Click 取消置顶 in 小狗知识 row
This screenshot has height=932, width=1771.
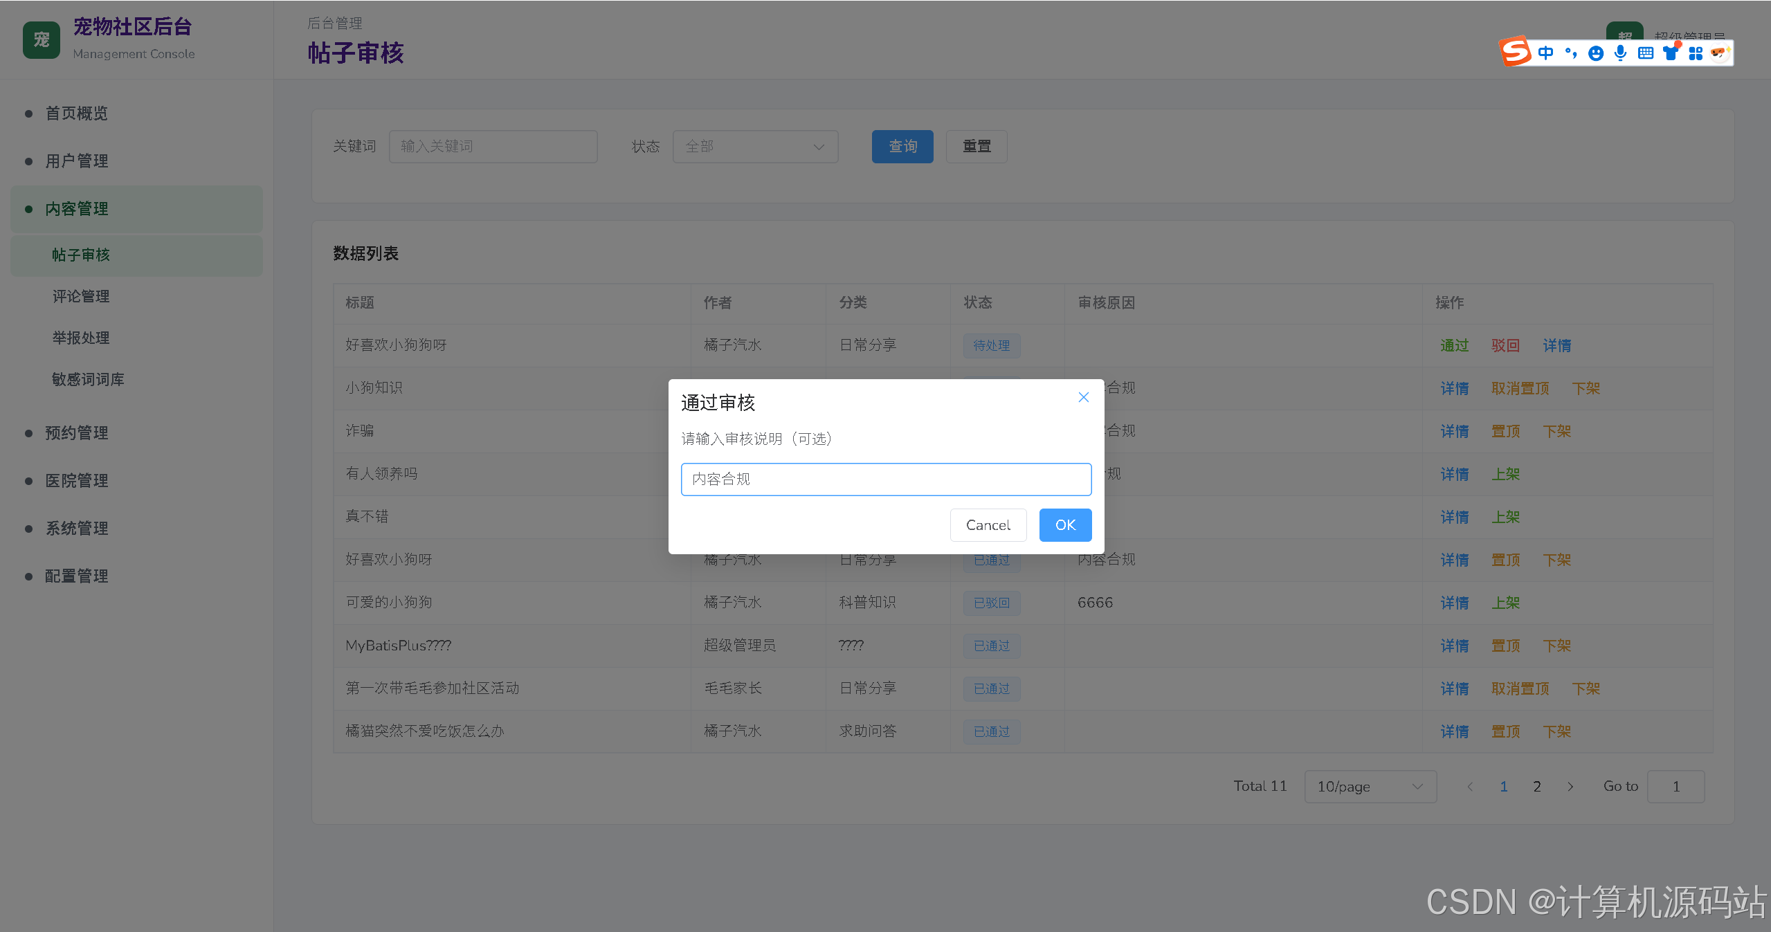click(1520, 389)
